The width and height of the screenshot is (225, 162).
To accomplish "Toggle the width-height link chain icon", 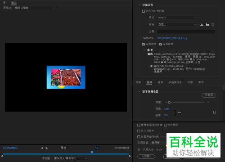I will 180,112.
